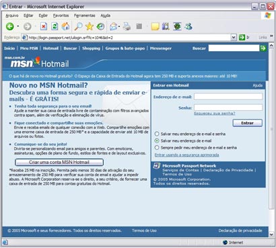Image resolution: width=276 pixels, height=248 pixels.
Task: Open Ajuda link in sign-in panel
Action: point(258,85)
